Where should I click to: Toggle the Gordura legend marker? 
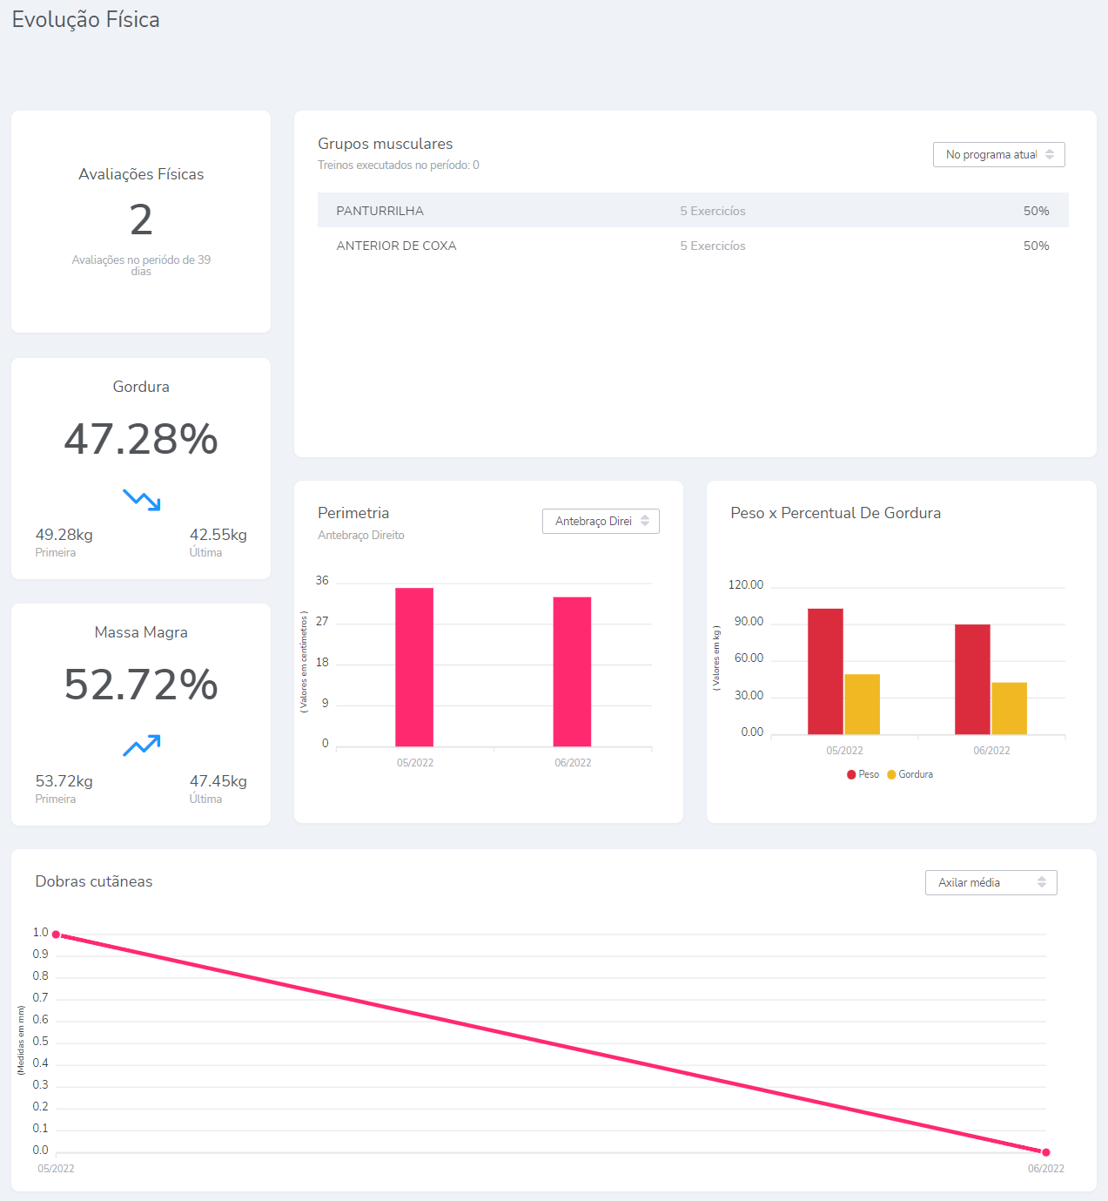(x=892, y=774)
